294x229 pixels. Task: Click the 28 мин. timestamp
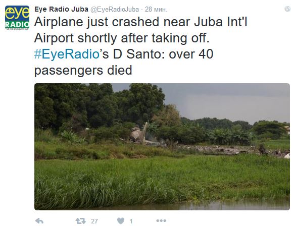coord(156,10)
